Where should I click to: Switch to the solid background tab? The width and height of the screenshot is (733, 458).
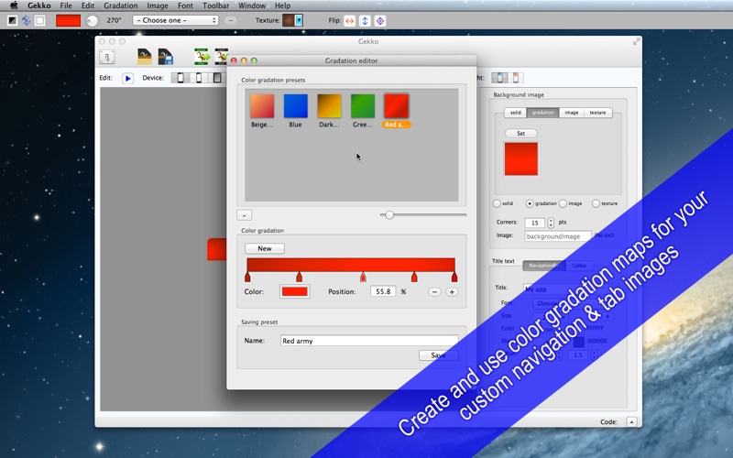coord(516,113)
